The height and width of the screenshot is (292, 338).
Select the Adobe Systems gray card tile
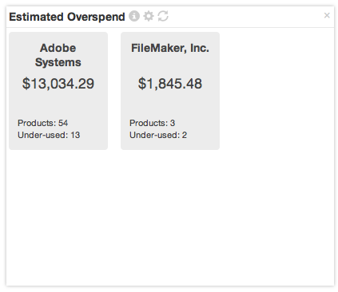(x=58, y=91)
